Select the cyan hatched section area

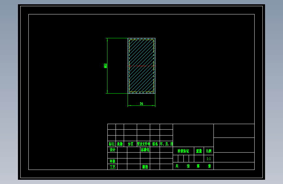point(142,66)
